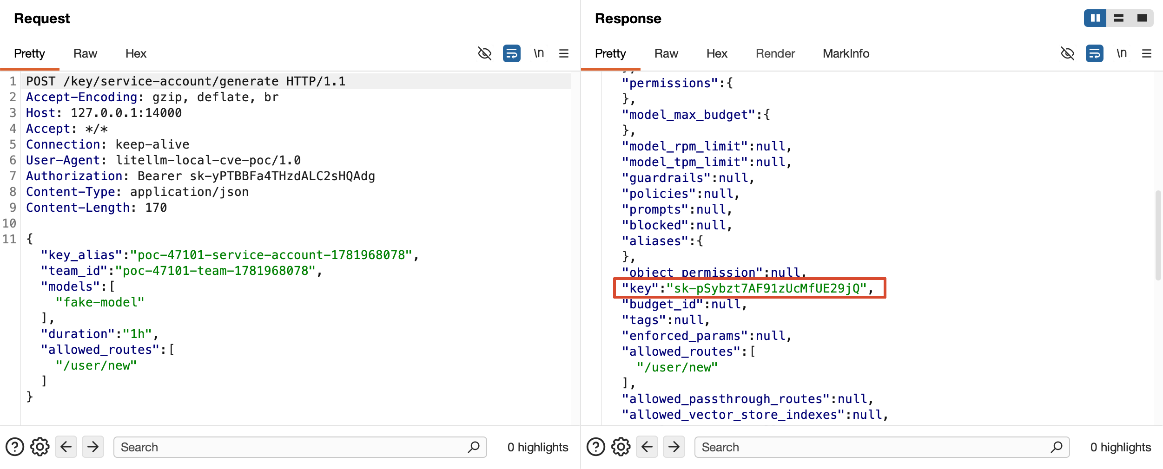
Task: Click the Response panel vertical scrollbar
Action: coord(1158,235)
